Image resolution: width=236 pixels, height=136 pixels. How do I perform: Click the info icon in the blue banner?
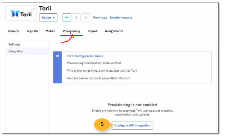[x=58, y=56]
